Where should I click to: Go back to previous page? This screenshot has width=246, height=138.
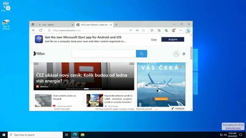[34, 30]
